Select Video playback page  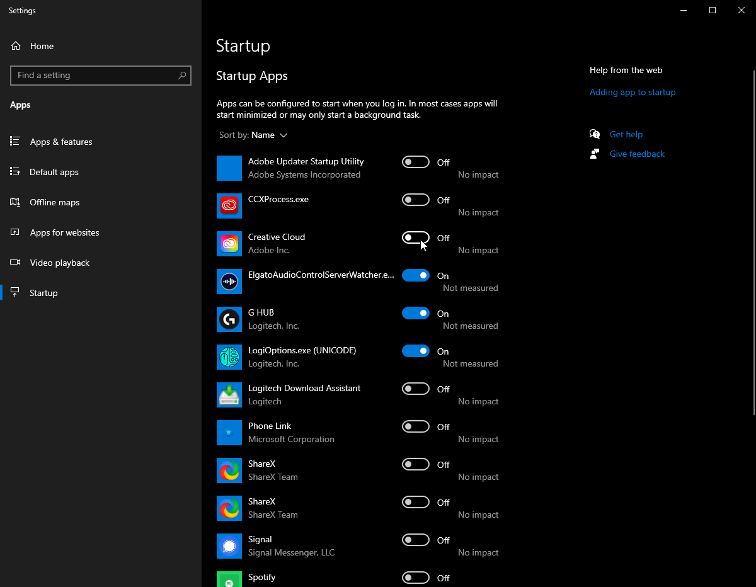coord(101,263)
